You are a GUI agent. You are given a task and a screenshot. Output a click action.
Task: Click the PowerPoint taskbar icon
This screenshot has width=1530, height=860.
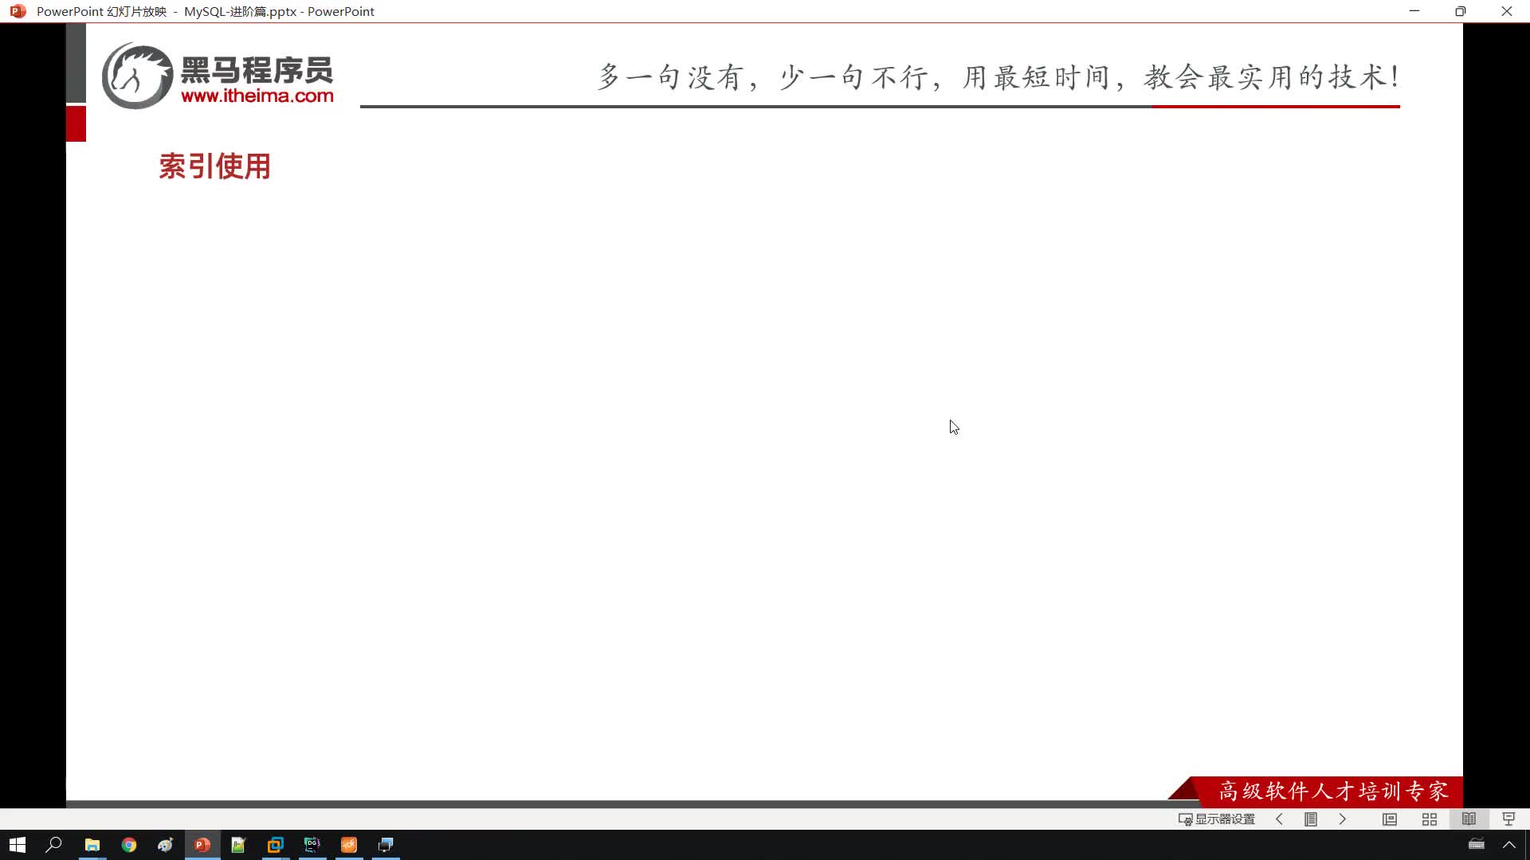coord(202,844)
